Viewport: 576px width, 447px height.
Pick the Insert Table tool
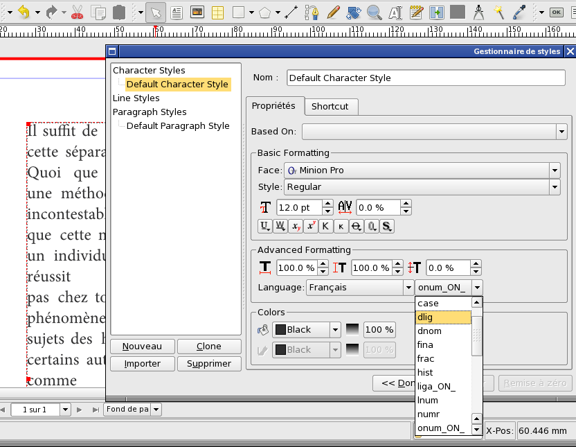point(217,12)
